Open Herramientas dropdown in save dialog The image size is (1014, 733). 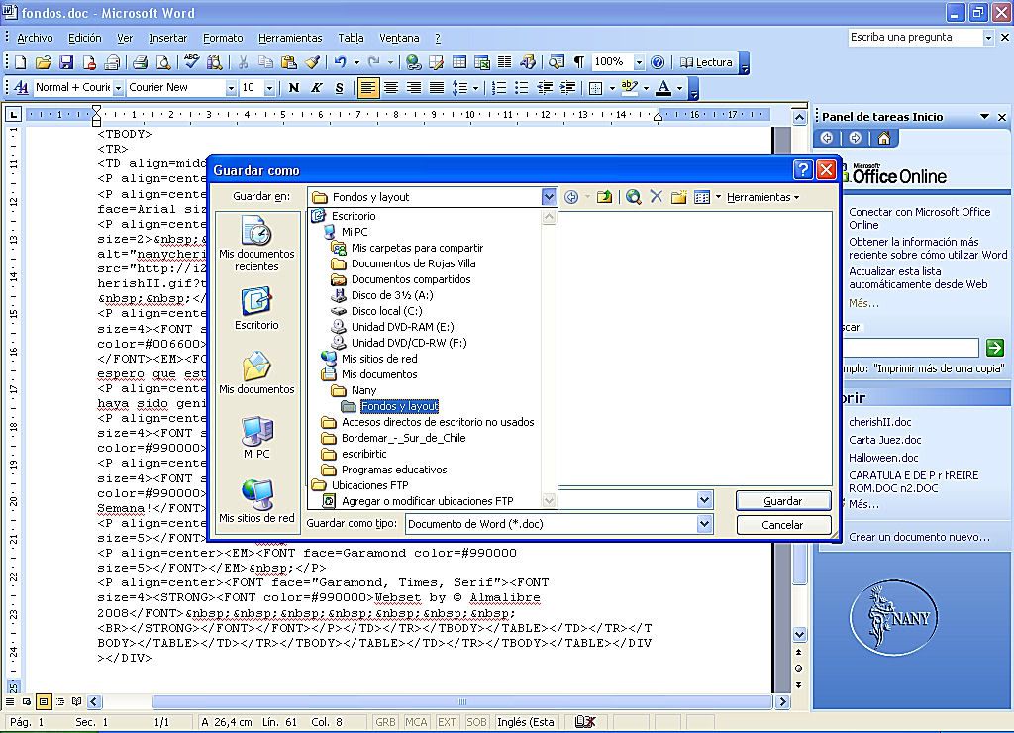[762, 197]
